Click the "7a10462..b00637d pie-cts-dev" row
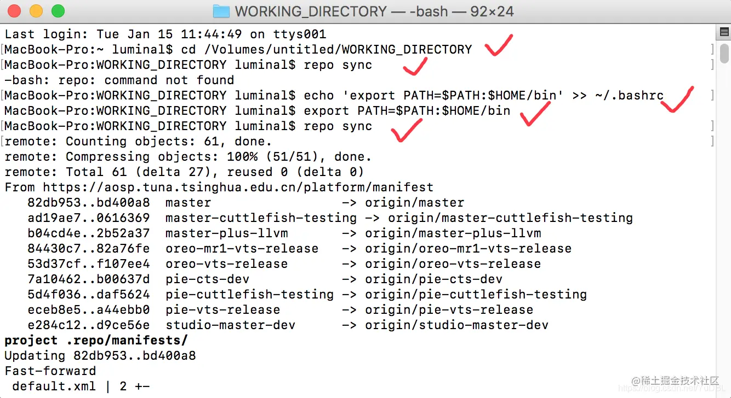Viewport: 731px width, 398px height. [x=265, y=279]
